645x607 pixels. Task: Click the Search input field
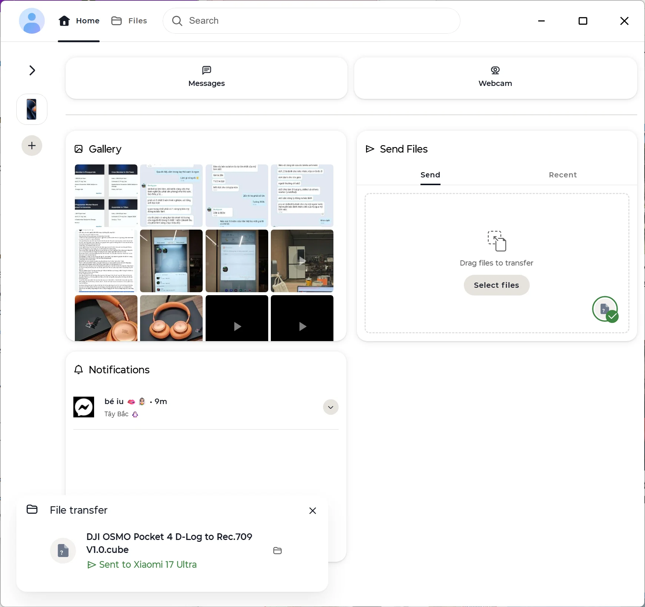(311, 21)
